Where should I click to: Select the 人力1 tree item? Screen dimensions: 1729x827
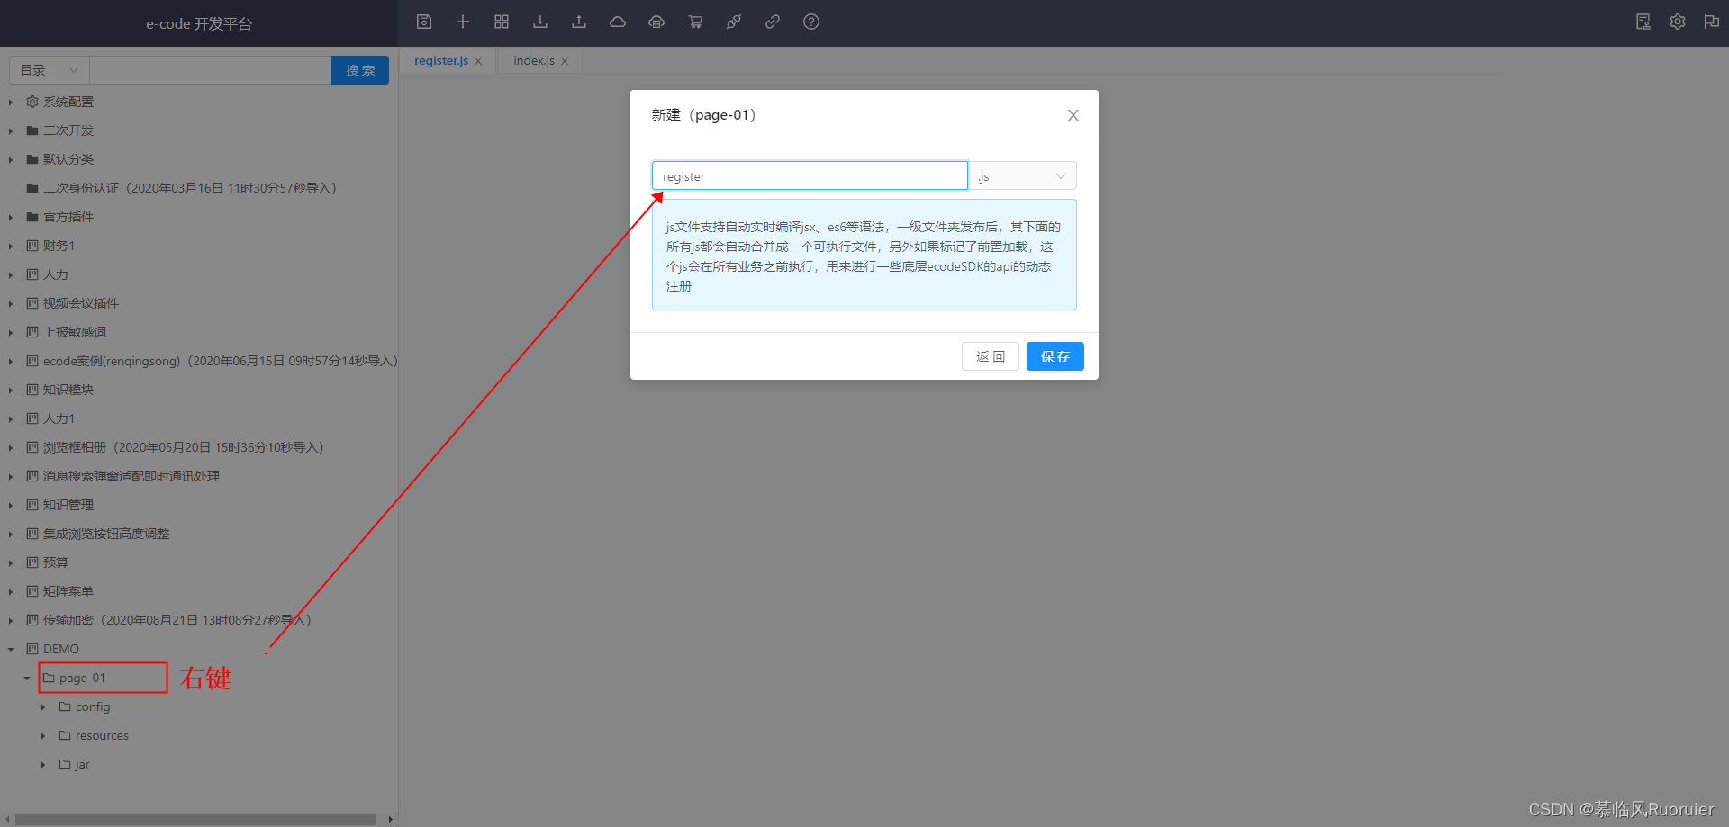tap(59, 418)
